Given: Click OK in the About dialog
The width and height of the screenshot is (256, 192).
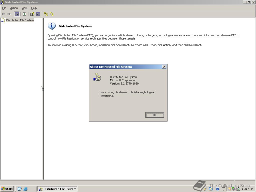Looking at the screenshot, I should click(154, 115).
